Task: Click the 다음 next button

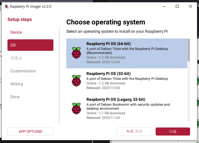Action: (173, 132)
